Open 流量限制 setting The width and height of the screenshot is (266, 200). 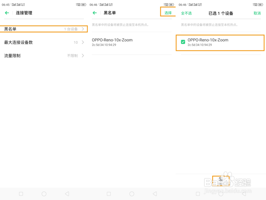click(44, 56)
